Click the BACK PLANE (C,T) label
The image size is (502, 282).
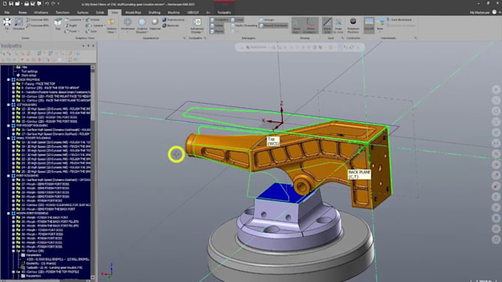tap(360, 174)
